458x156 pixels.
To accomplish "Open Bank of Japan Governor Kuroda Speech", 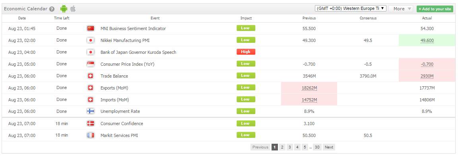I will (138, 52).
